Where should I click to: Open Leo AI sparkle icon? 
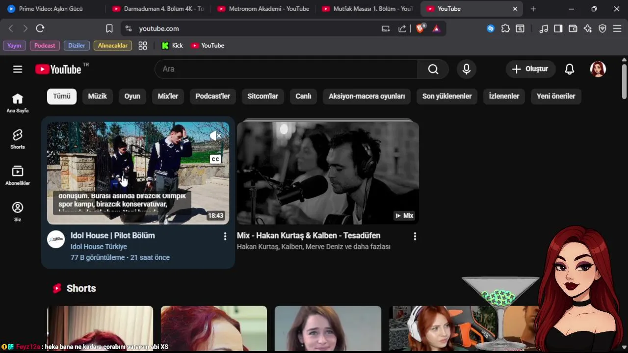click(588, 28)
